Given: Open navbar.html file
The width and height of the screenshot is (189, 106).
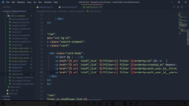Looking at the screenshot, I should [17, 45].
